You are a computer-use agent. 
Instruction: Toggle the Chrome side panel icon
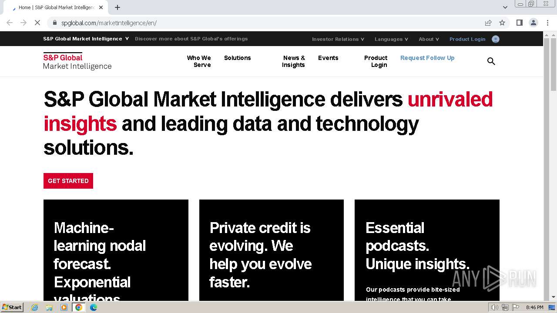tap(520, 23)
